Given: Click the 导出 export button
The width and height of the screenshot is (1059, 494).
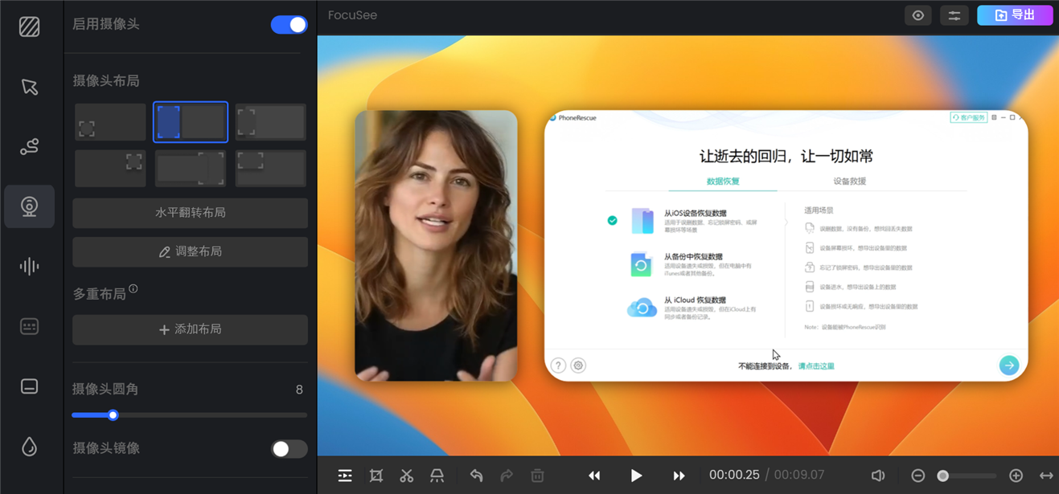Looking at the screenshot, I should pos(1015,15).
